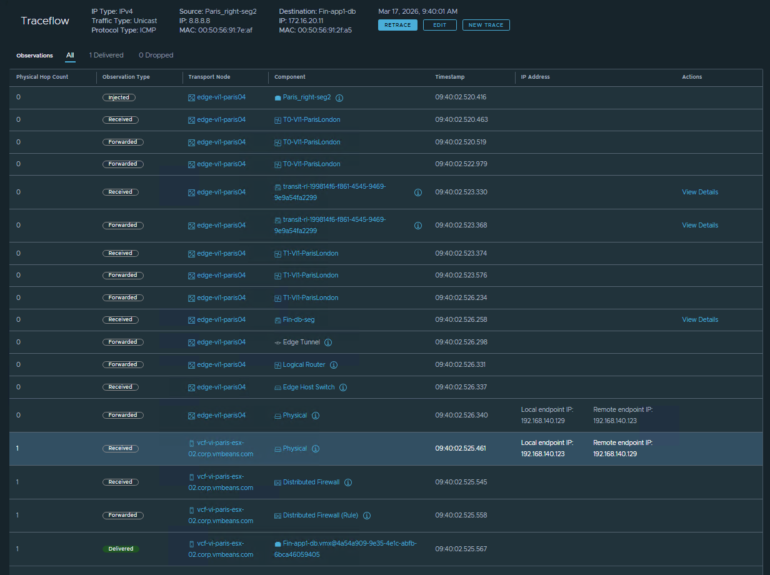
Task: Click info icon in highlighted Physical row
Action: tap(316, 449)
